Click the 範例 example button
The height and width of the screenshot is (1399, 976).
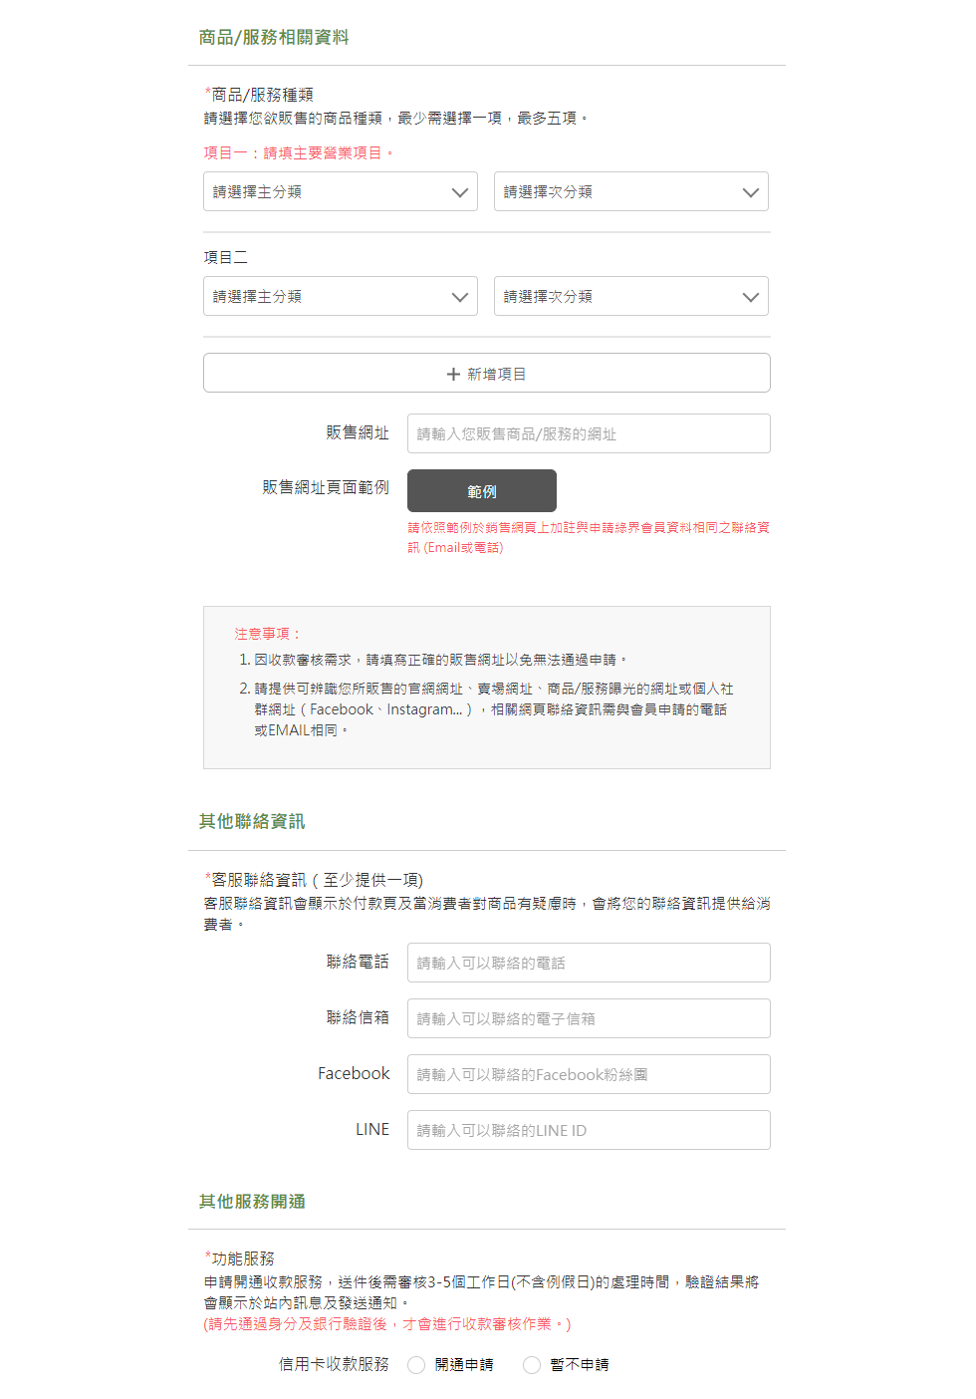(x=482, y=491)
